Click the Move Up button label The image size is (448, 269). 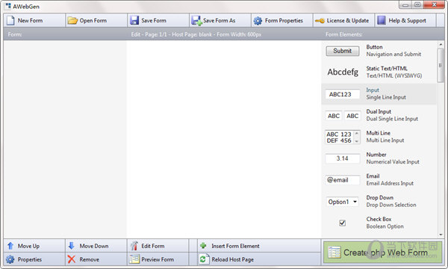(x=28, y=246)
